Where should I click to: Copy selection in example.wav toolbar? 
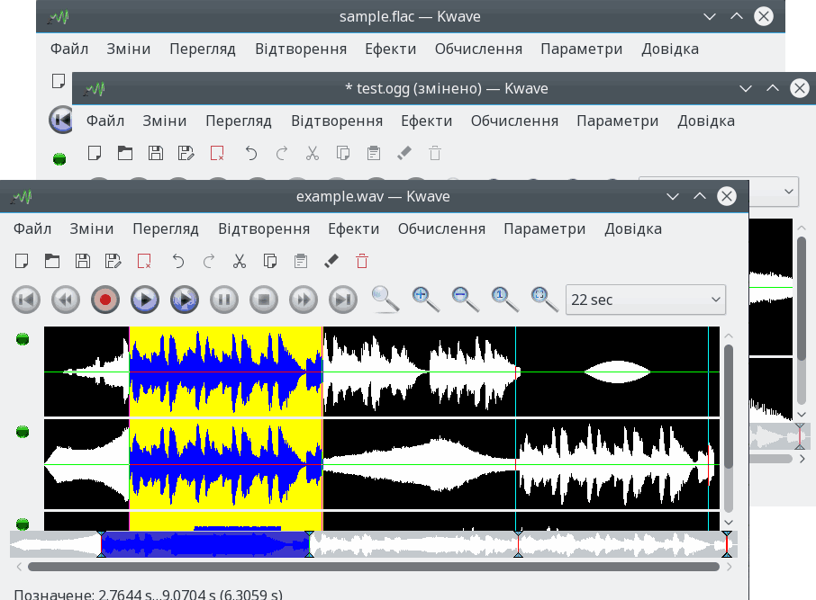tap(270, 261)
